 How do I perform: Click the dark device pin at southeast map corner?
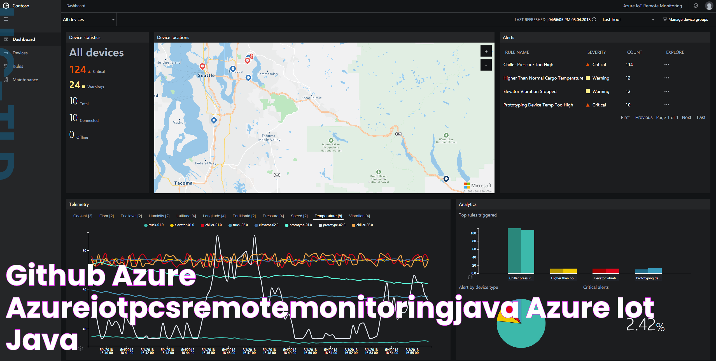[446, 179]
